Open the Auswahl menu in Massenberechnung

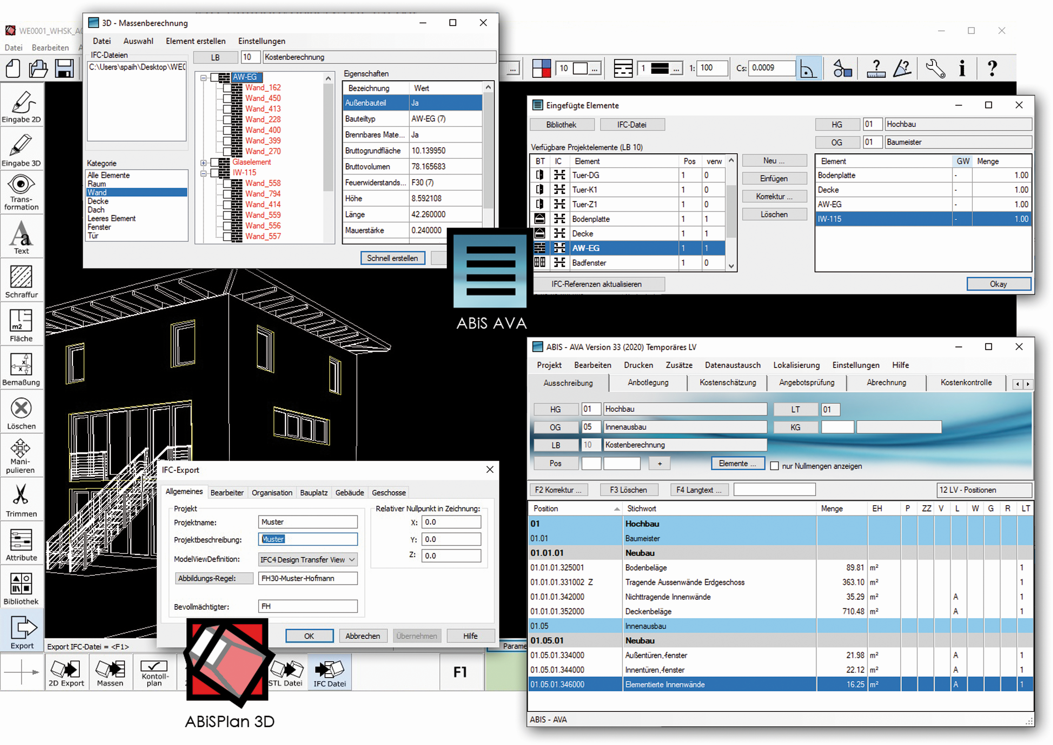[138, 41]
